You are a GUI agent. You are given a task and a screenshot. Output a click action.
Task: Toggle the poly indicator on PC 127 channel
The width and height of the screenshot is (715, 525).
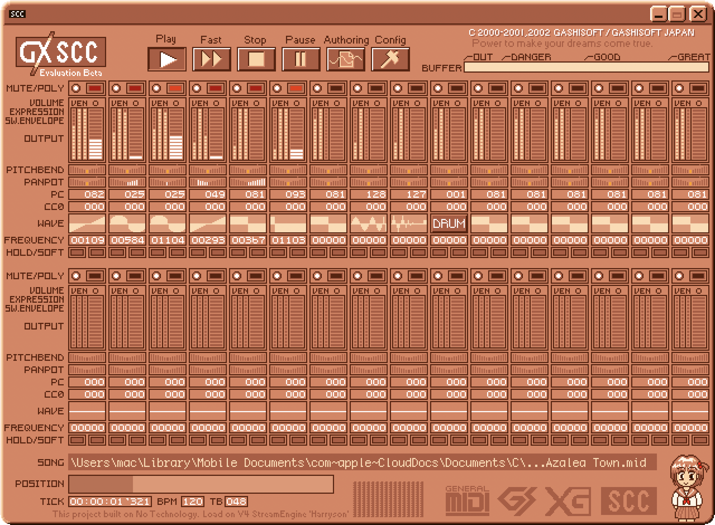pyautogui.click(x=417, y=88)
